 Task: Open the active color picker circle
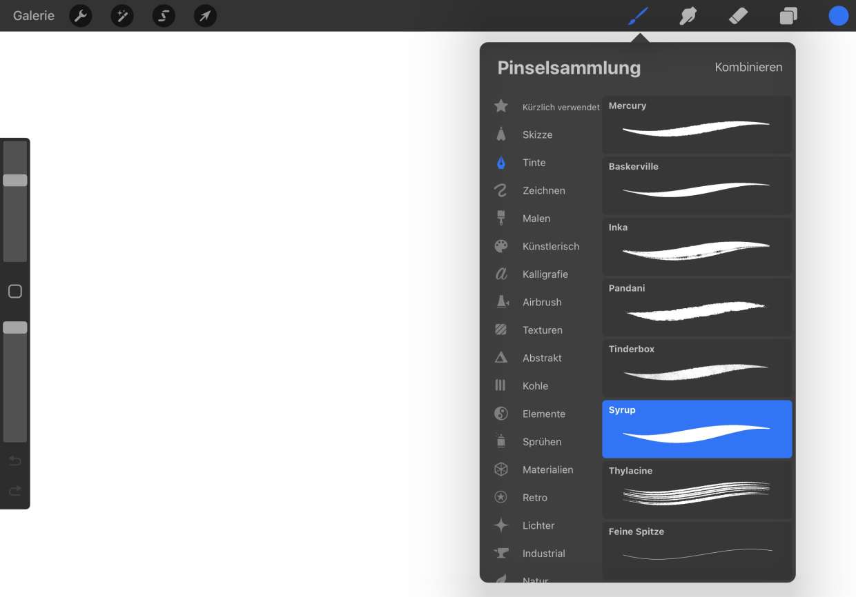pyautogui.click(x=838, y=16)
